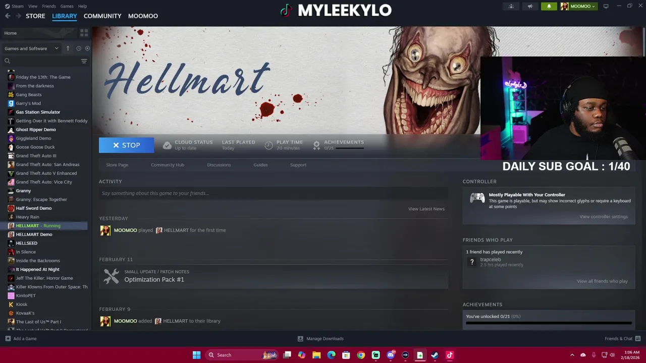646x363 pixels.
Task: Click the Play Time clock icon
Action: point(268,145)
